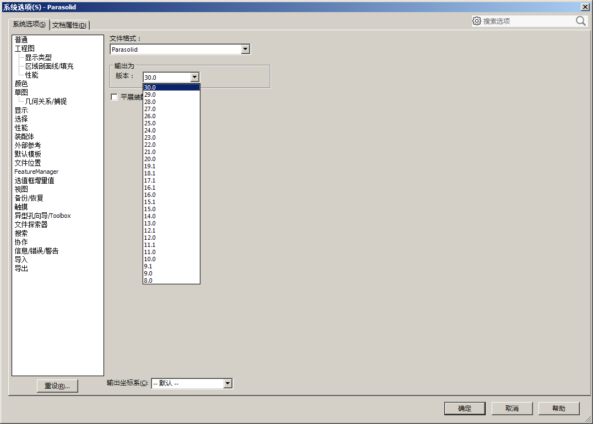The height and width of the screenshot is (424, 593).
Task: Pick version 20.0 from dropdown list
Action: [x=171, y=159]
